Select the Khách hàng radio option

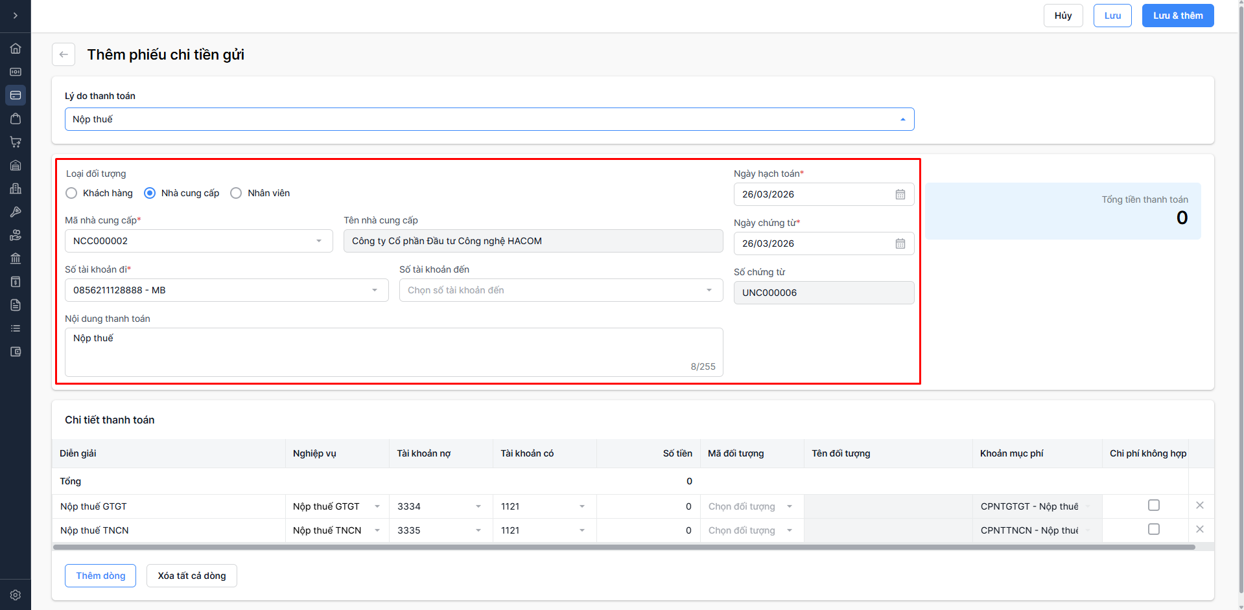click(72, 193)
